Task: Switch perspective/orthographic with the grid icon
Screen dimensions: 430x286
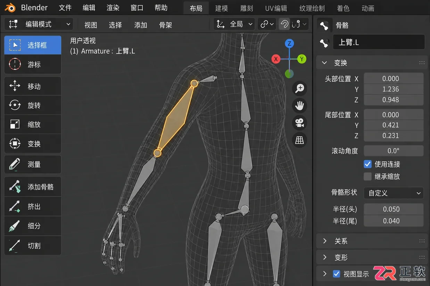Action: pos(299,140)
